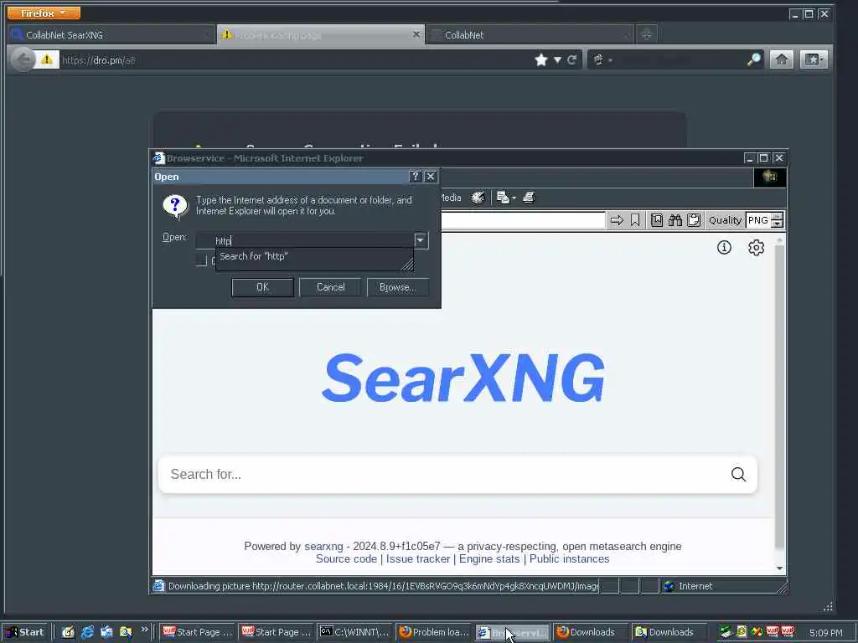Go to the Firefox home page
Image resolution: width=858 pixels, height=643 pixels.
pos(782,59)
